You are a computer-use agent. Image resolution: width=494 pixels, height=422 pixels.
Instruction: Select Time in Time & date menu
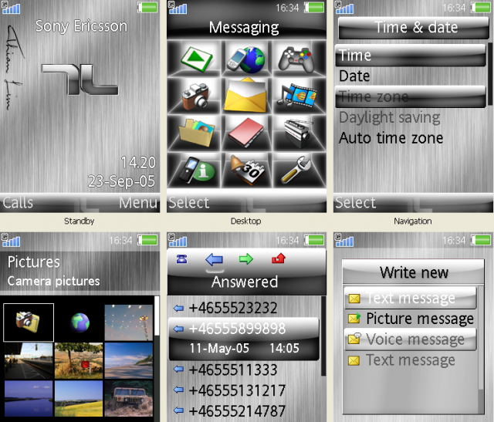click(411, 56)
